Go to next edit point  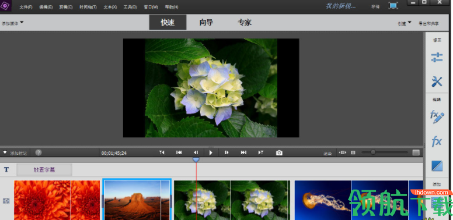[x=261, y=152]
